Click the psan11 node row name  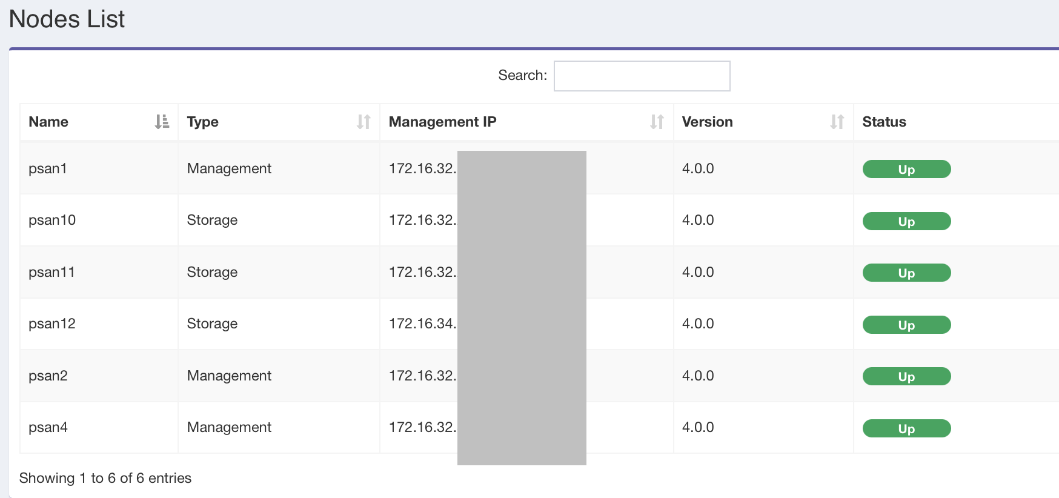pyautogui.click(x=51, y=272)
